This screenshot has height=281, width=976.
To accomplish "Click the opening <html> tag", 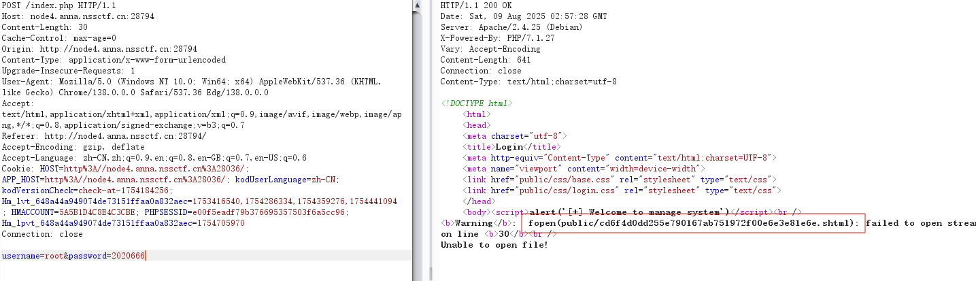I will pyautogui.click(x=476, y=114).
